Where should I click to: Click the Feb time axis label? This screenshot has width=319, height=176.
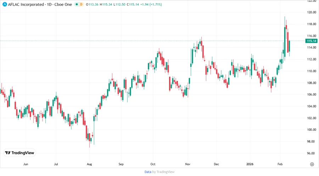tap(280, 164)
